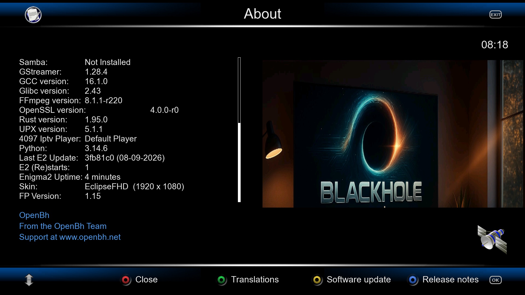Image resolution: width=525 pixels, height=295 pixels.
Task: Click the satellite icon
Action: (x=492, y=240)
